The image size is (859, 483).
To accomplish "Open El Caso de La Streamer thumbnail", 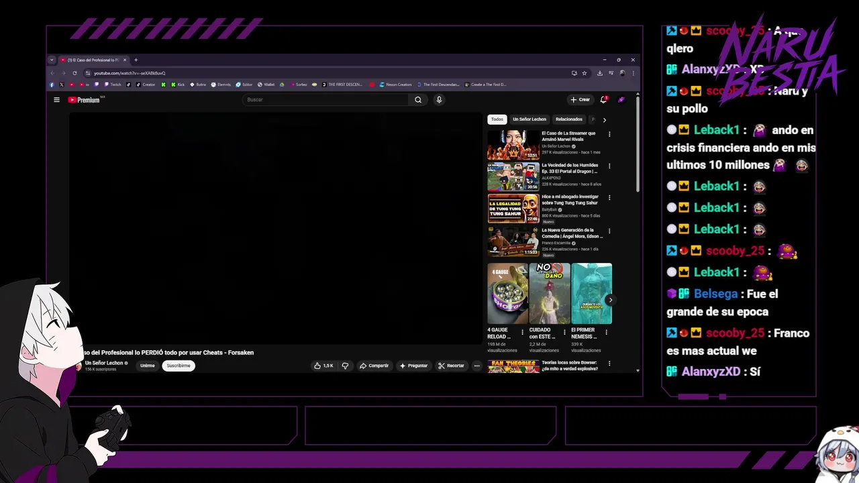I will click(x=513, y=144).
